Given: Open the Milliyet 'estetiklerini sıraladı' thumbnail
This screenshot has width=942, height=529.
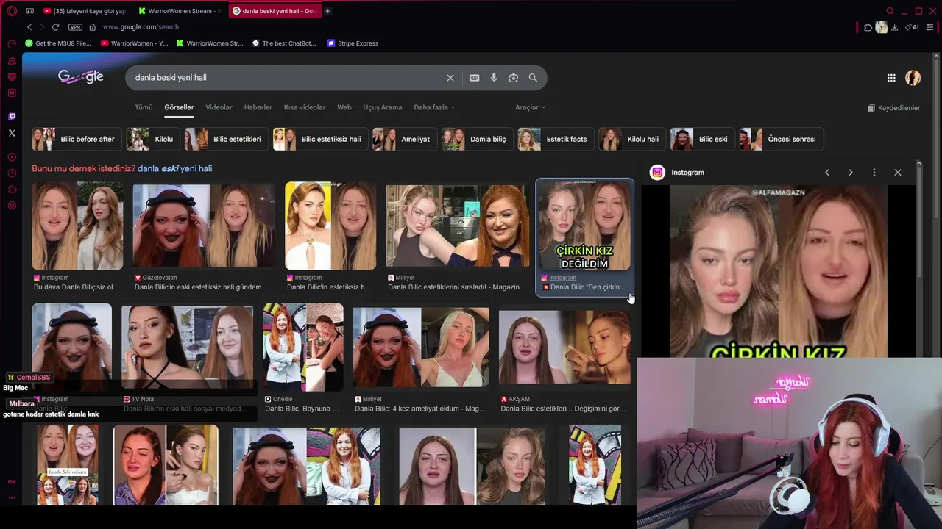Looking at the screenshot, I should pyautogui.click(x=457, y=226).
